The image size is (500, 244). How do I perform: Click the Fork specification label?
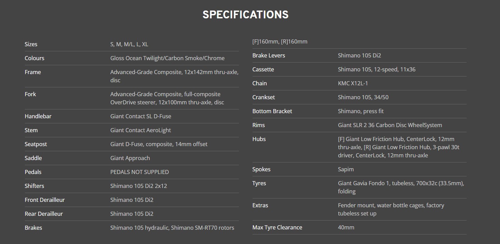point(30,94)
